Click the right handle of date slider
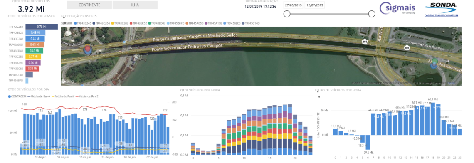474x163 pixels. pos(372,14)
